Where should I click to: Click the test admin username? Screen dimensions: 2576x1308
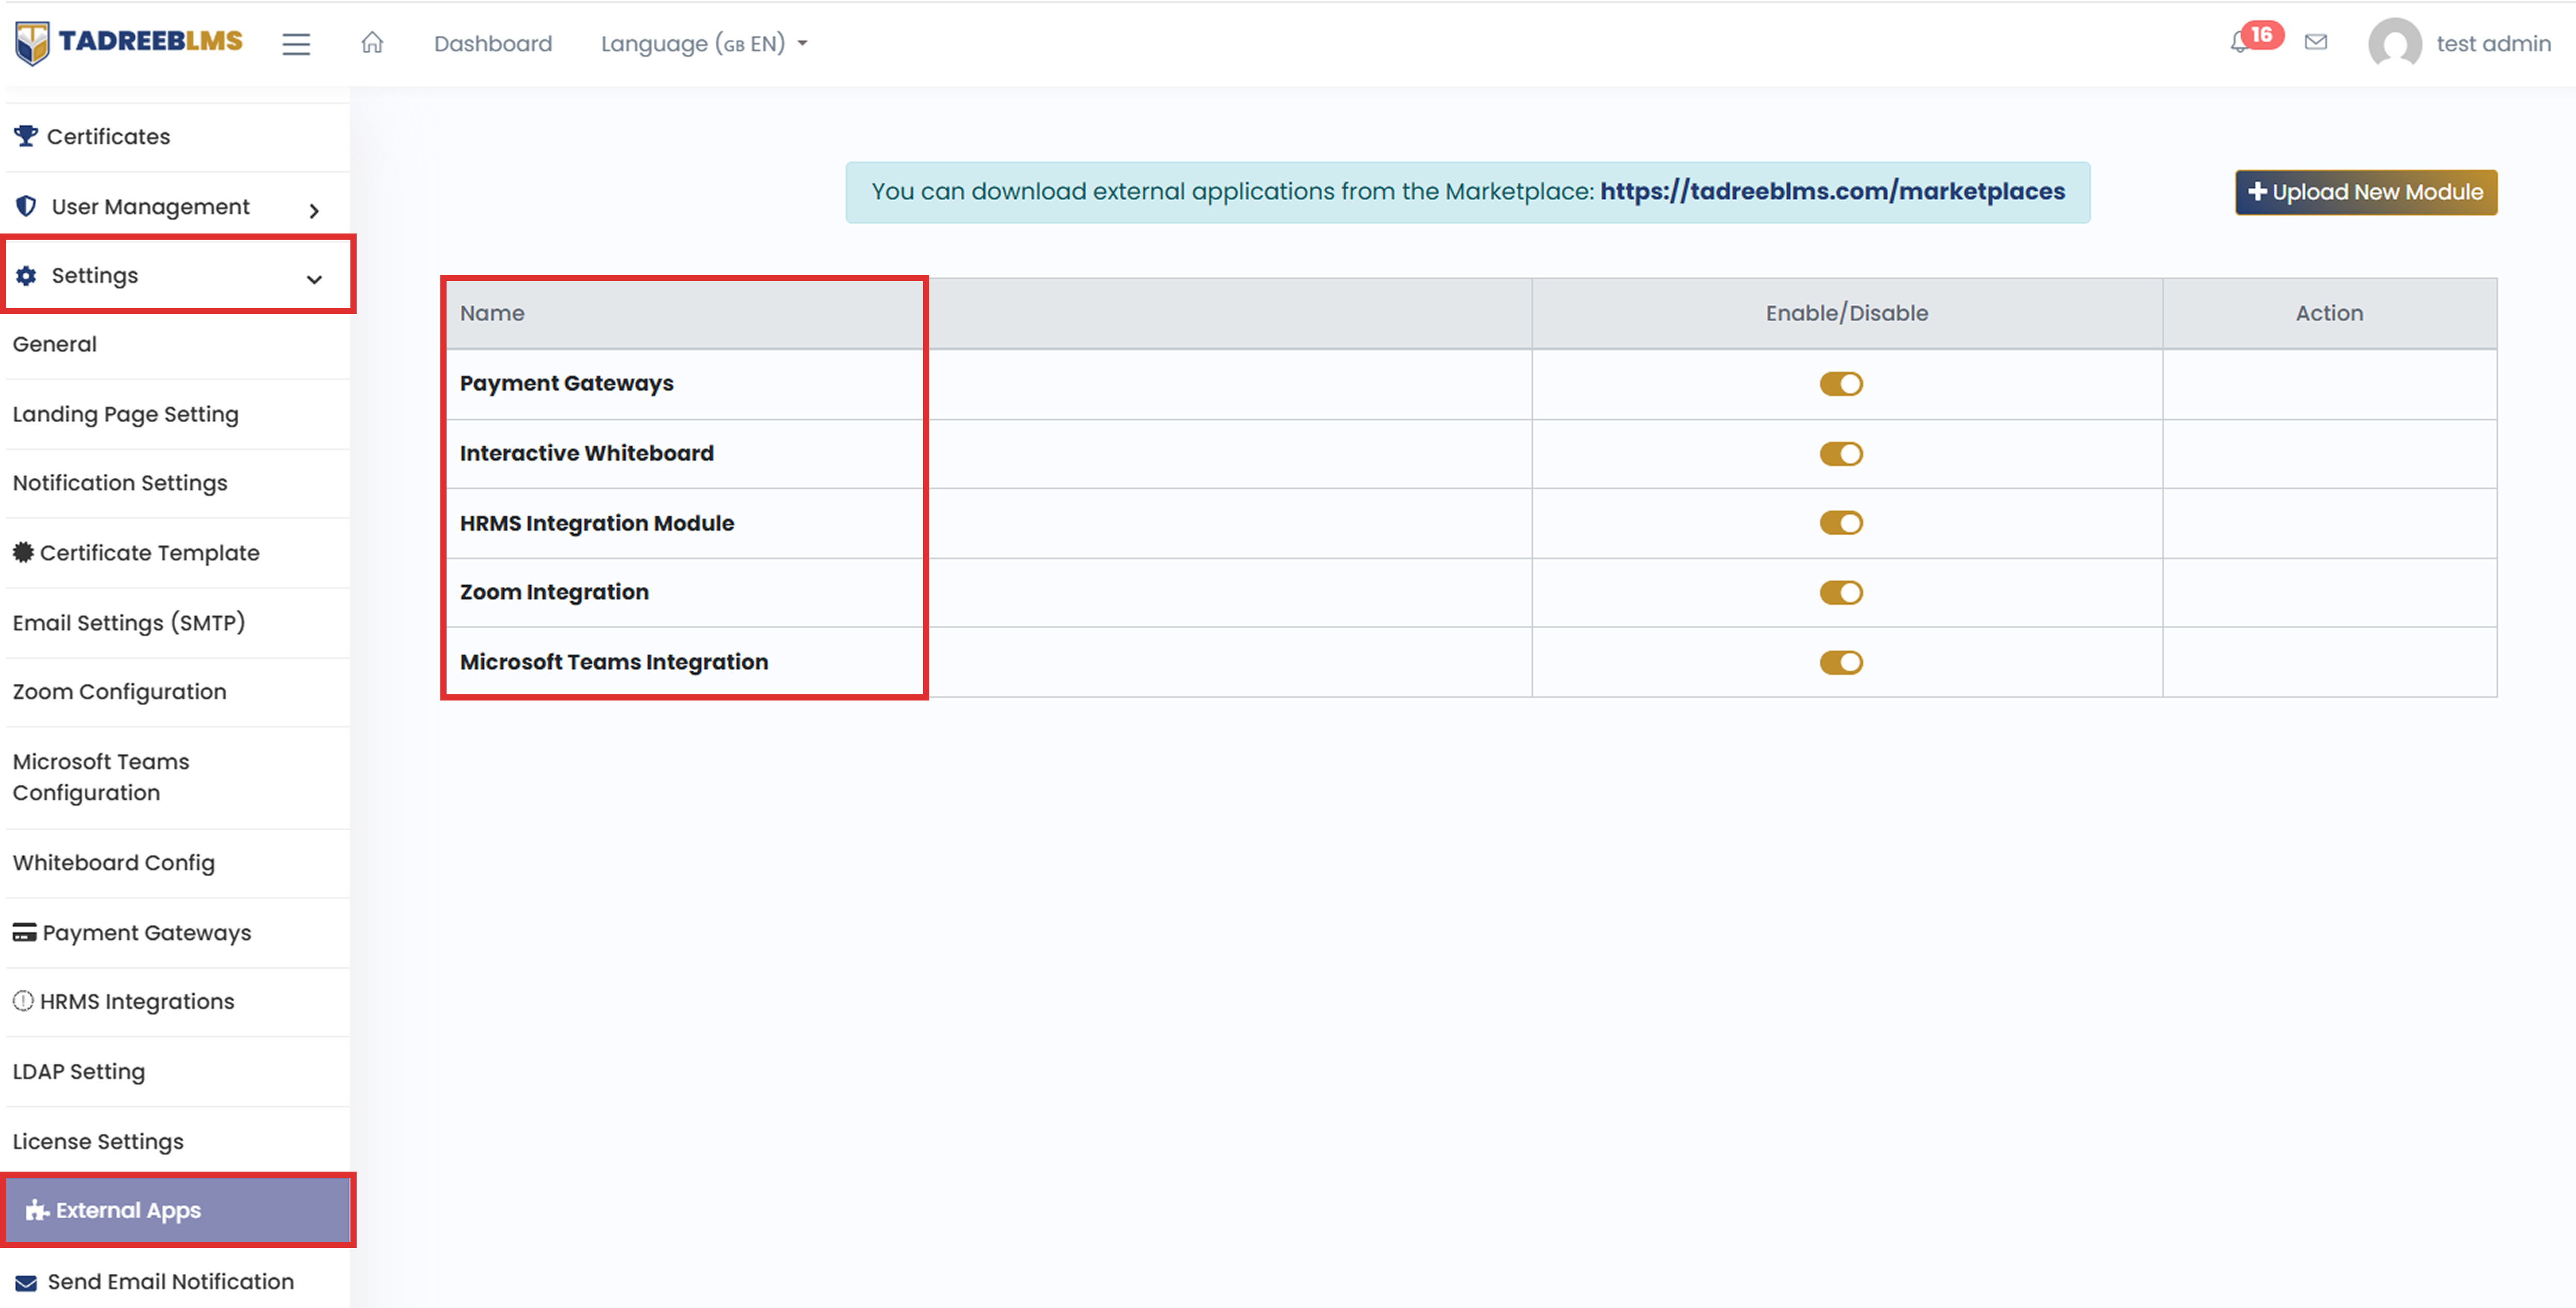click(2494, 44)
